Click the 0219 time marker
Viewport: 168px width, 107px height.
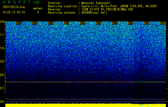point(147,23)
